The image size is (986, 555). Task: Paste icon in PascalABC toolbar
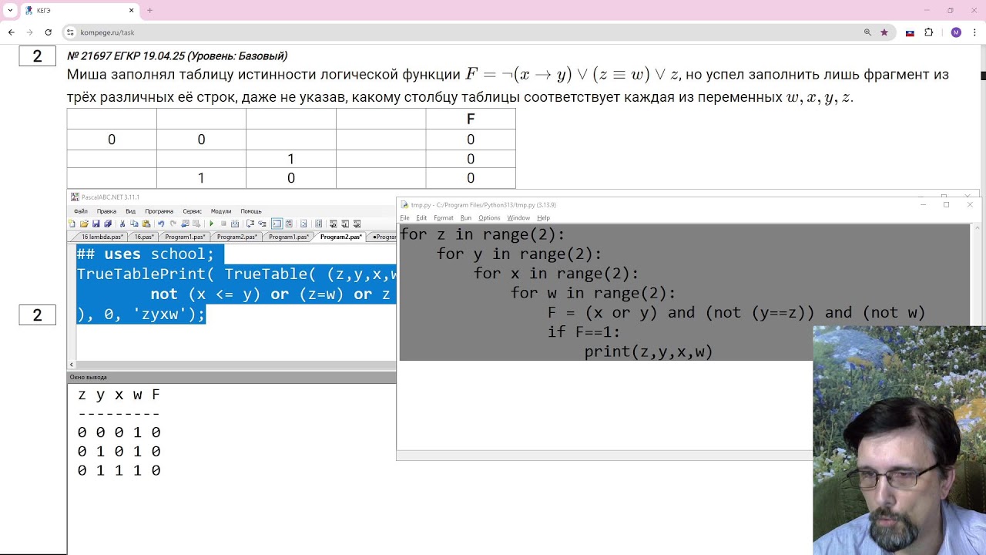(146, 224)
